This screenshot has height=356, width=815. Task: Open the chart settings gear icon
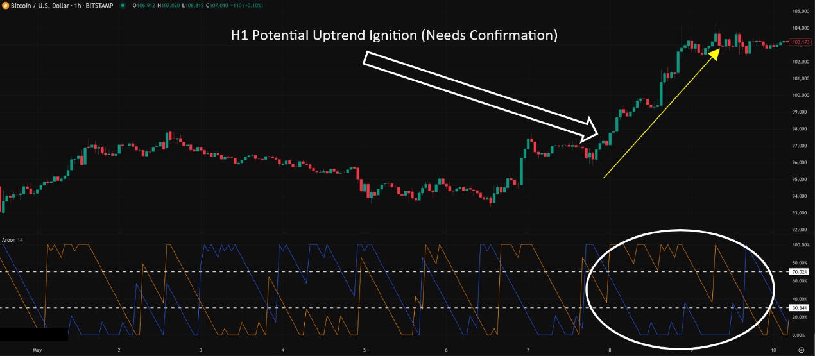[x=801, y=350]
